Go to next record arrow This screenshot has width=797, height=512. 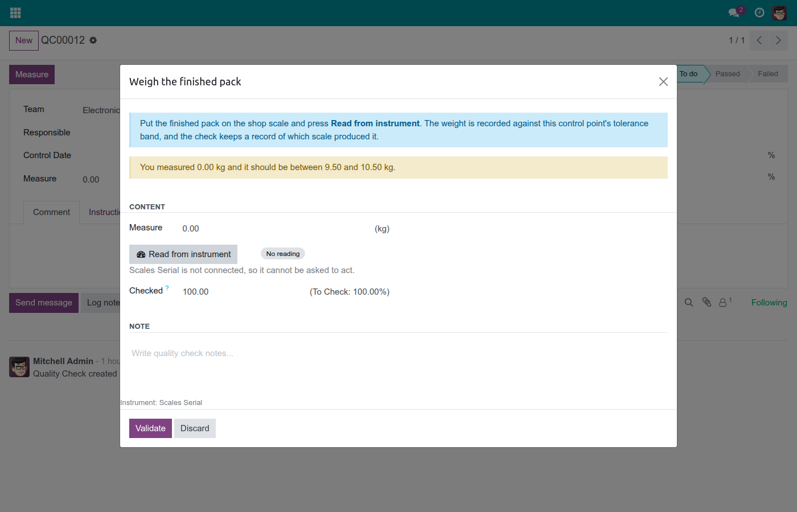click(778, 40)
